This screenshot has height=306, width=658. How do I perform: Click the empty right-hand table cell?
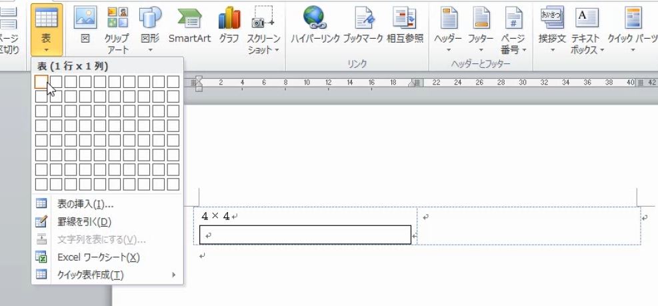click(529, 226)
